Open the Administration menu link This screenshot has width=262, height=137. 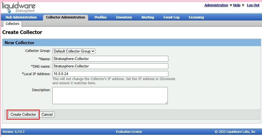(x=216, y=5)
